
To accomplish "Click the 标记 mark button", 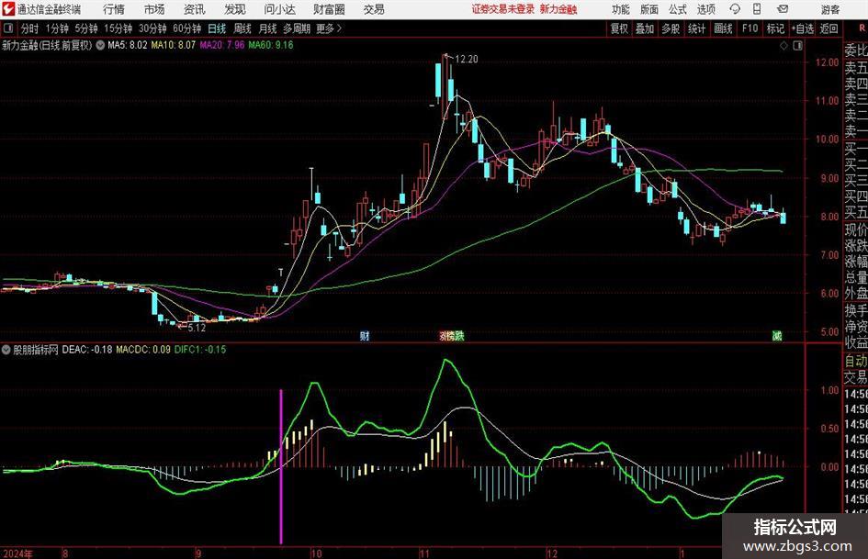I will click(775, 28).
